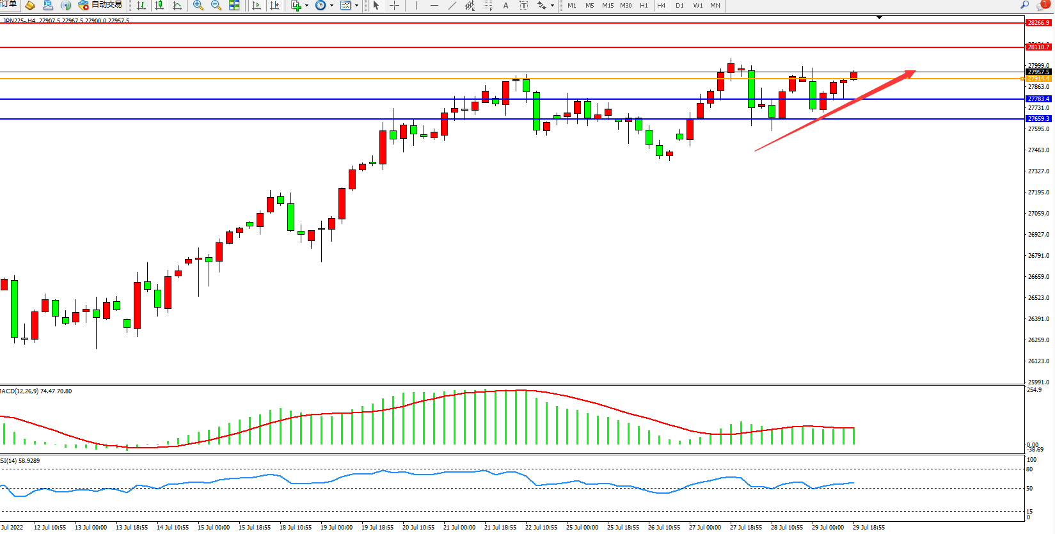This screenshot has width=1055, height=534.
Task: Select the crosshair tool
Action: [395, 6]
